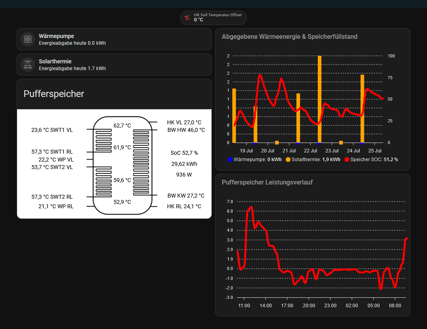Viewport: 427px width, 329px height.
Task: Click the 936 W power reading
Action: [x=184, y=175]
